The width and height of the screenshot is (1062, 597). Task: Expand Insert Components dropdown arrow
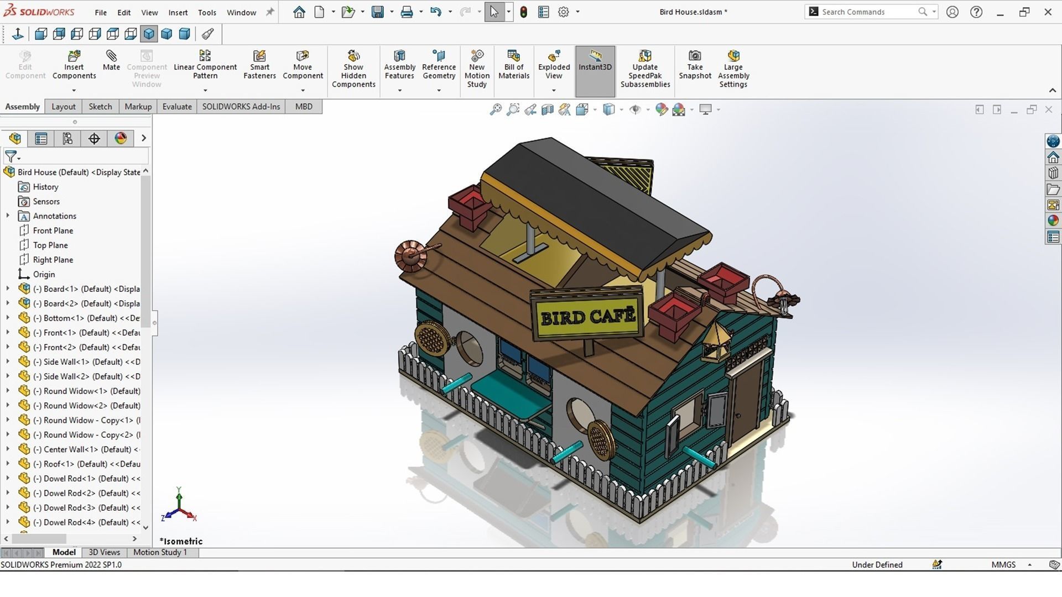click(74, 90)
